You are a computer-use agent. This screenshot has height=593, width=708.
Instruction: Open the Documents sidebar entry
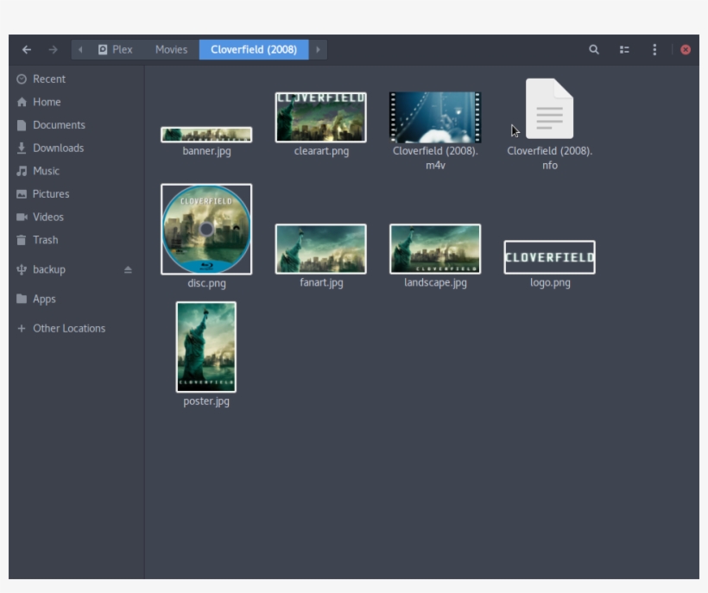pyautogui.click(x=76, y=125)
